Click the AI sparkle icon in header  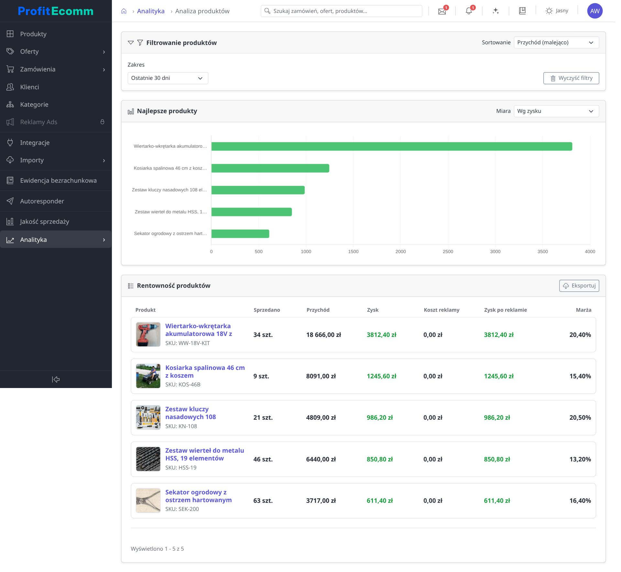496,11
